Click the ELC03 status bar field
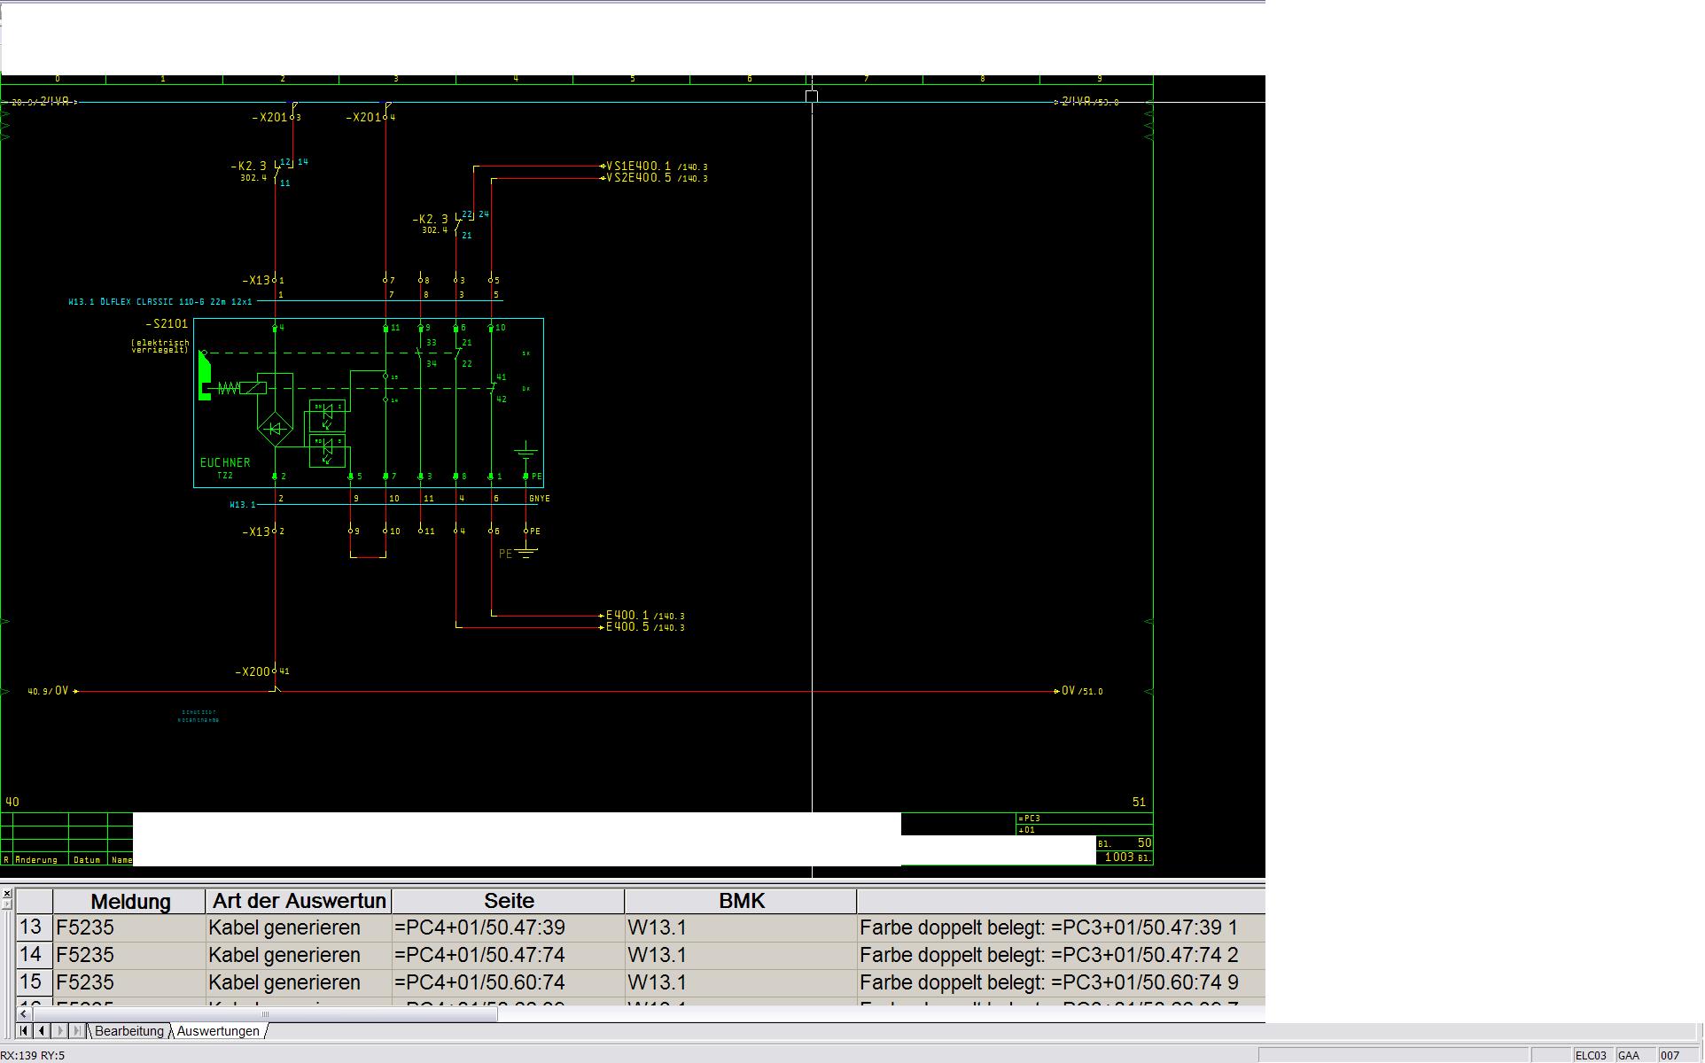This screenshot has height=1063, width=1705. click(1592, 1055)
